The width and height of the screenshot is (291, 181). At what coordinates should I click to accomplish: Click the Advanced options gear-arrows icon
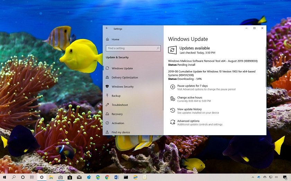click(173, 122)
